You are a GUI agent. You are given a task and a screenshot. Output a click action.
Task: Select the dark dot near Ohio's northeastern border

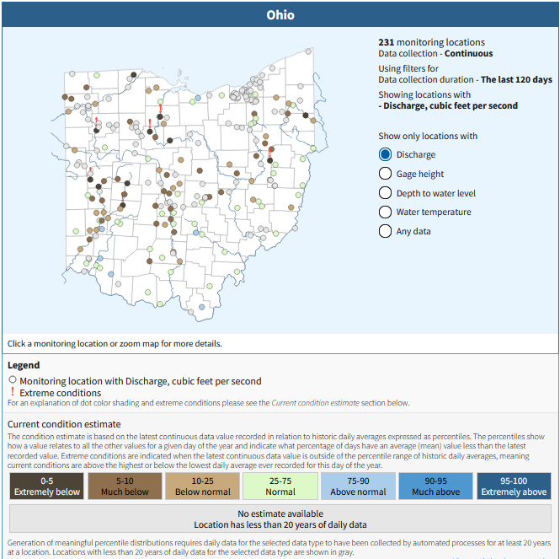(x=305, y=115)
